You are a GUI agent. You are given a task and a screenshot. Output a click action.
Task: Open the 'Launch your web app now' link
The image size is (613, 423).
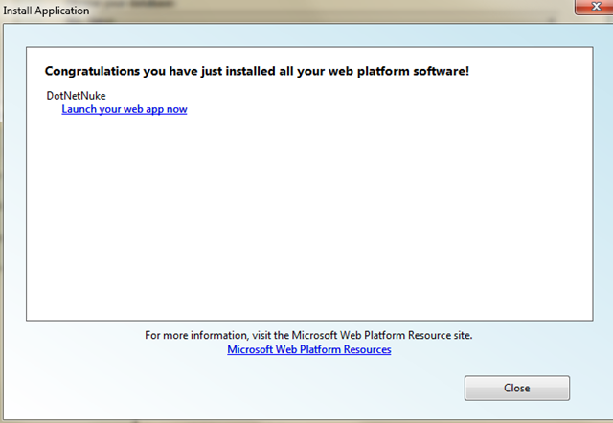pyautogui.click(x=124, y=109)
